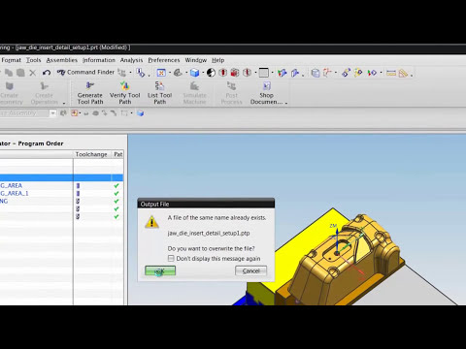
Task: Open the Preferences menu
Action: tap(164, 60)
